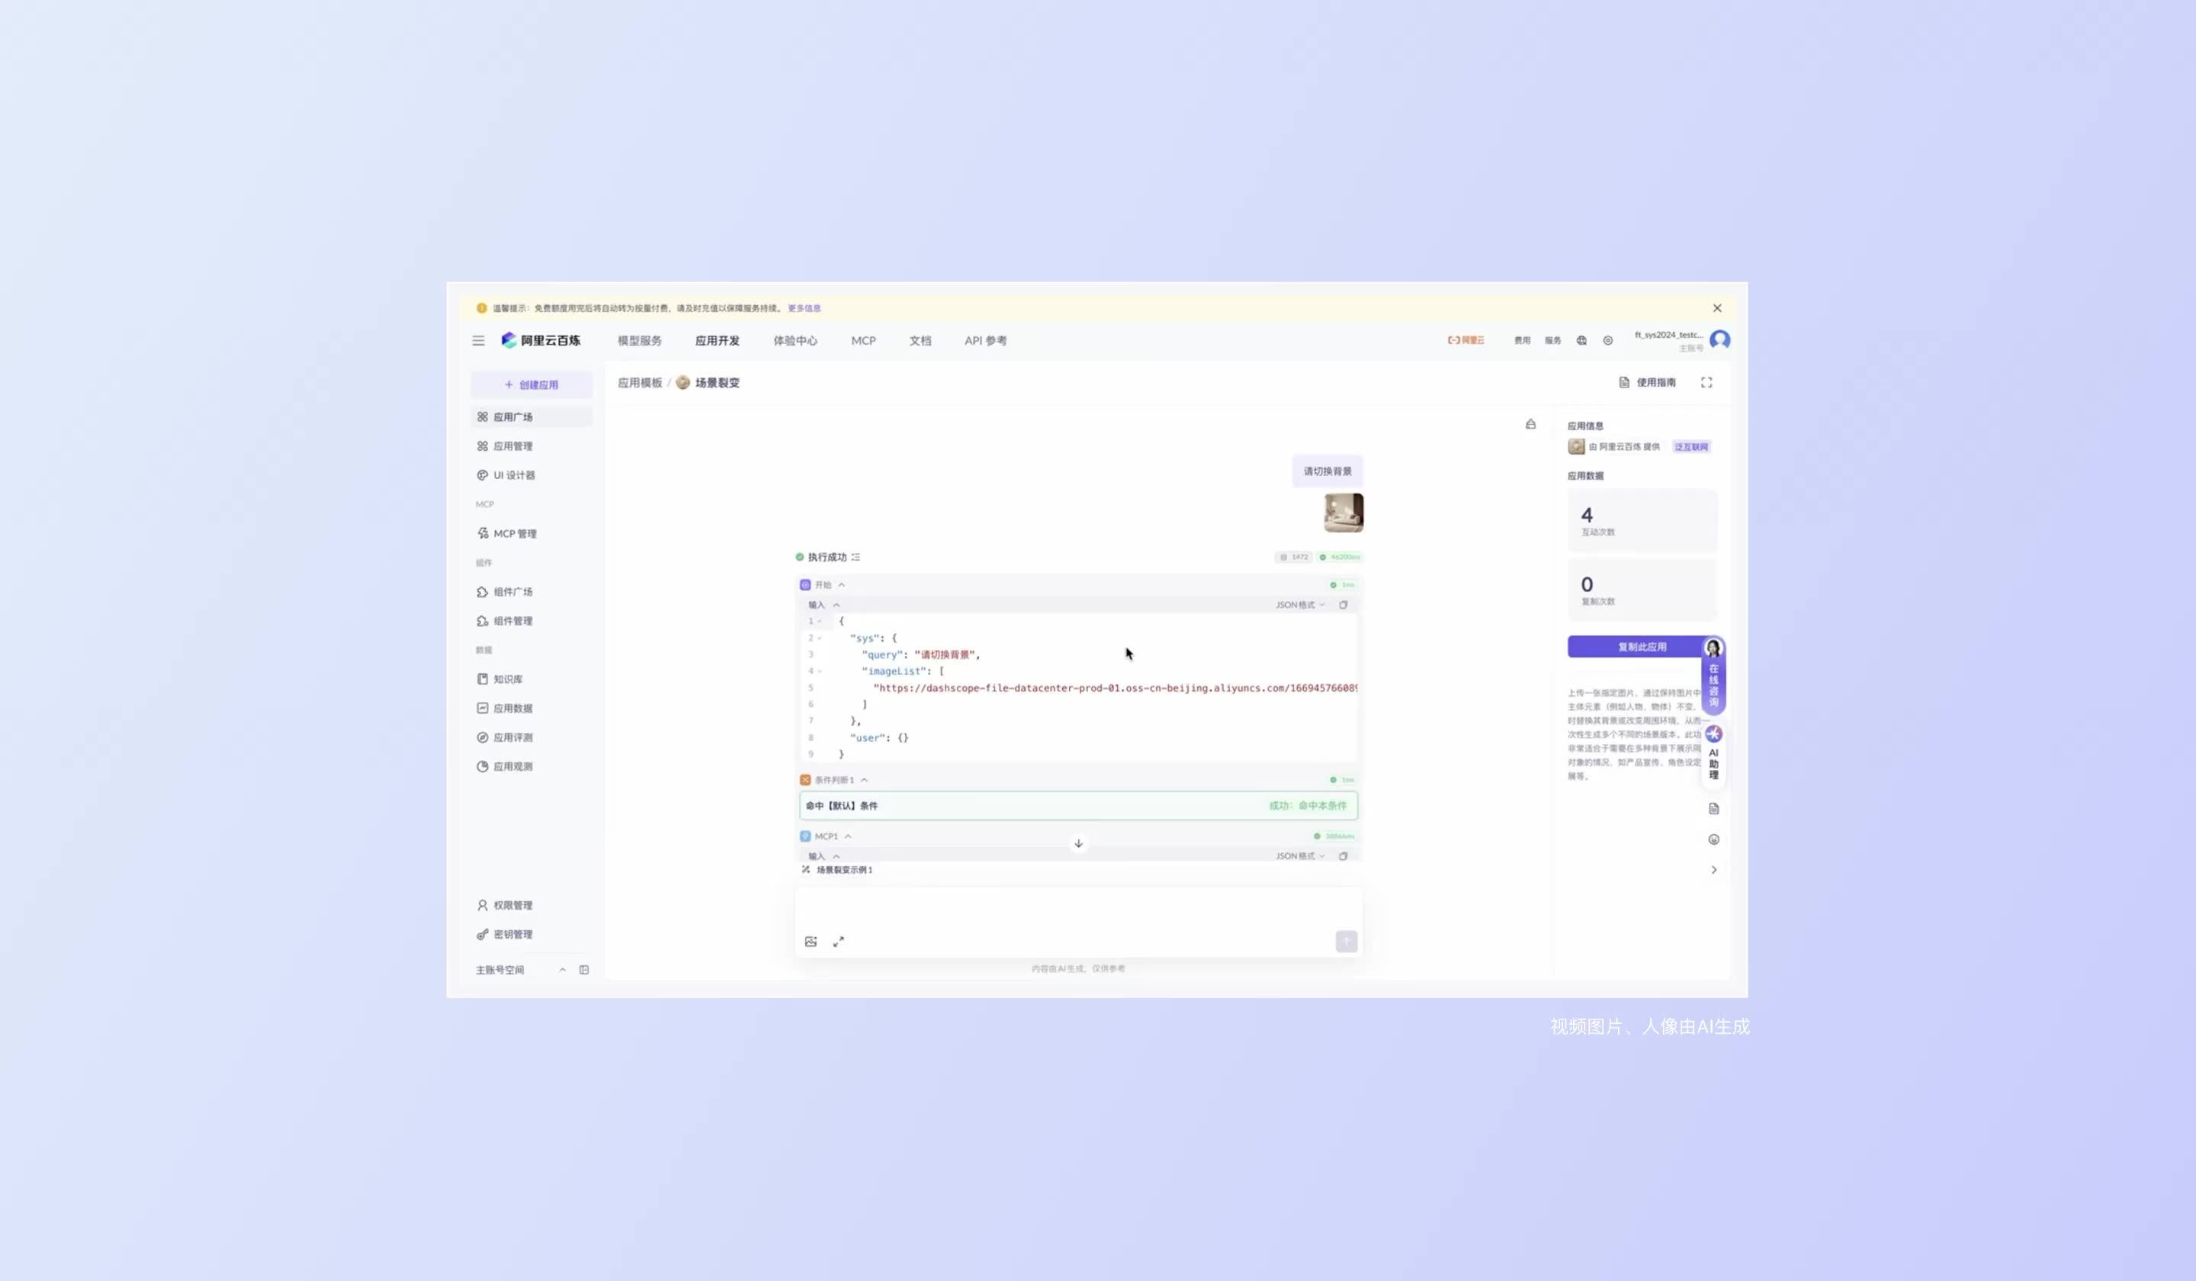Screen dimensions: 2196x1281
Task: Click the 复制此应用 button
Action: [1641, 647]
